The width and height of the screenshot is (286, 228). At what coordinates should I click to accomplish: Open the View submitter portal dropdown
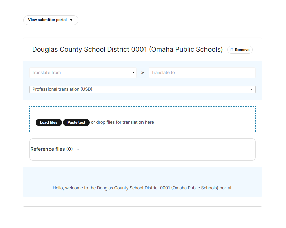(51, 20)
